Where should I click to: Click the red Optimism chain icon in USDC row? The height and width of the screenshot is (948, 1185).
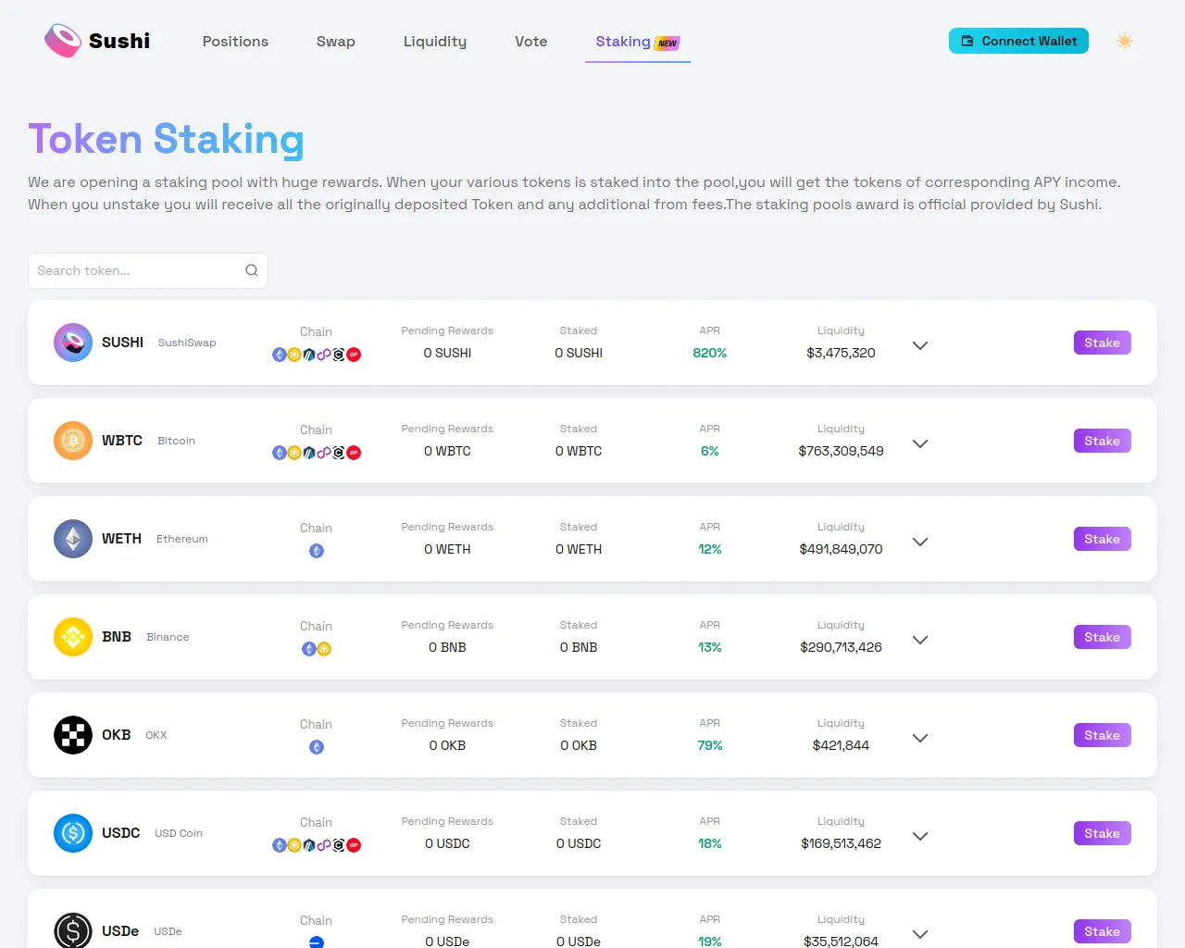[354, 845]
